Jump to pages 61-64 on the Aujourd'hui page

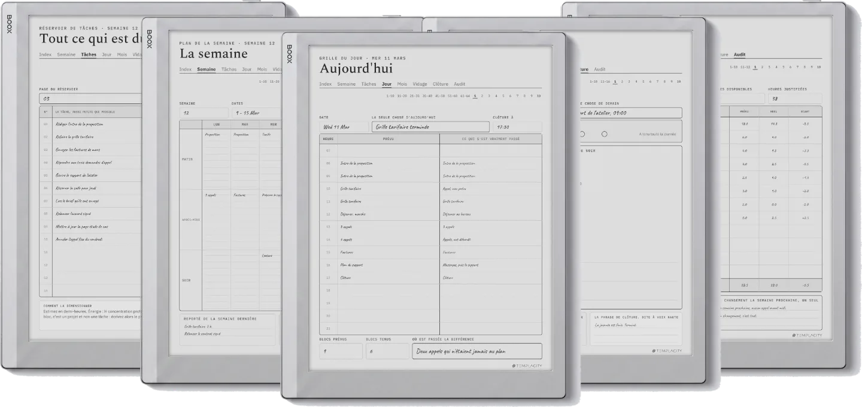[x=465, y=96]
